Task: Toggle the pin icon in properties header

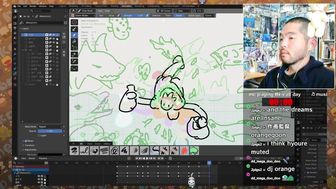Action: point(65,16)
